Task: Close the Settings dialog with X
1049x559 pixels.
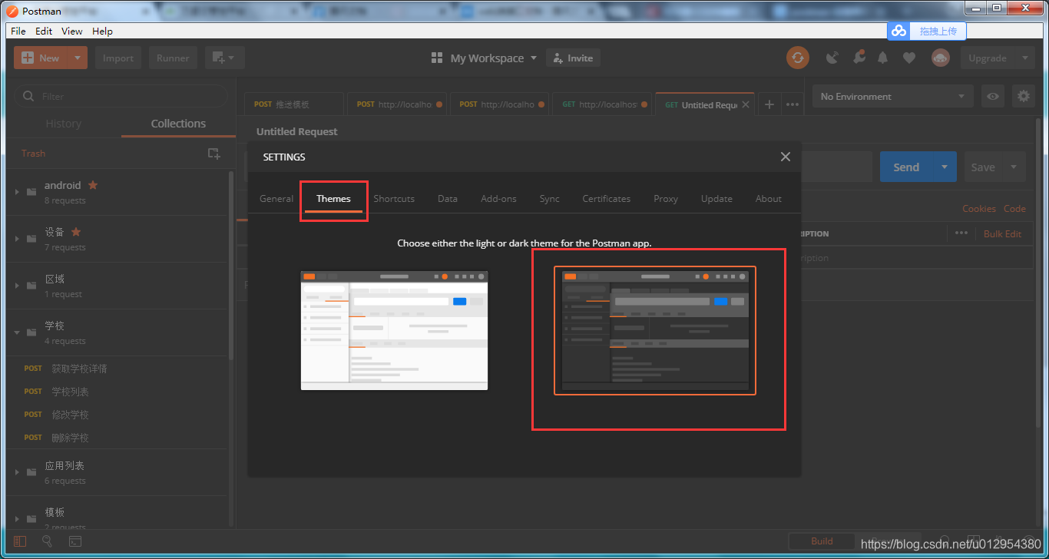Action: tap(785, 157)
